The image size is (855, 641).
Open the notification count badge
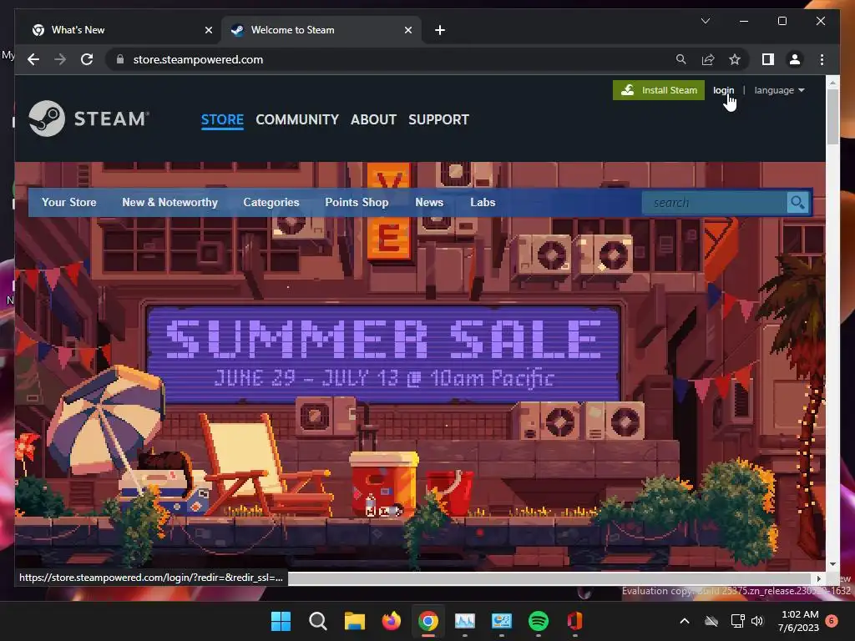[832, 621]
